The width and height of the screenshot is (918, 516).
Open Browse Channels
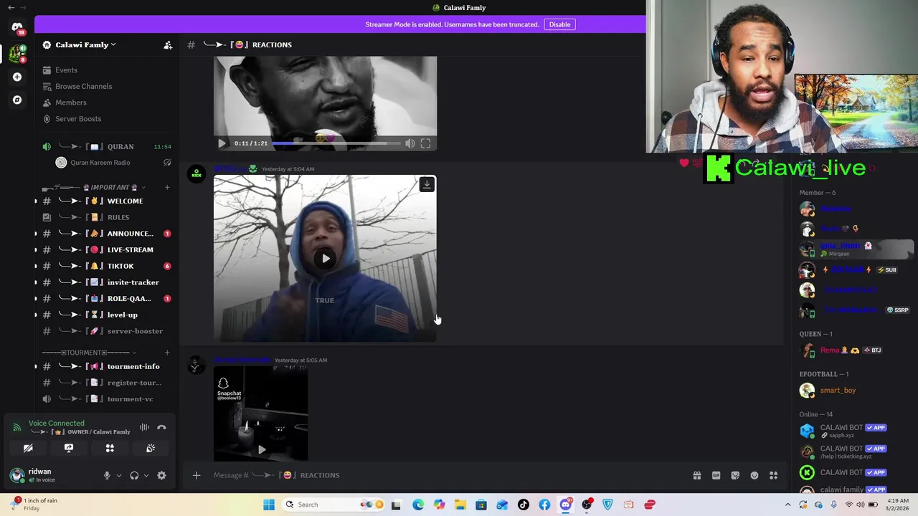[x=83, y=87]
